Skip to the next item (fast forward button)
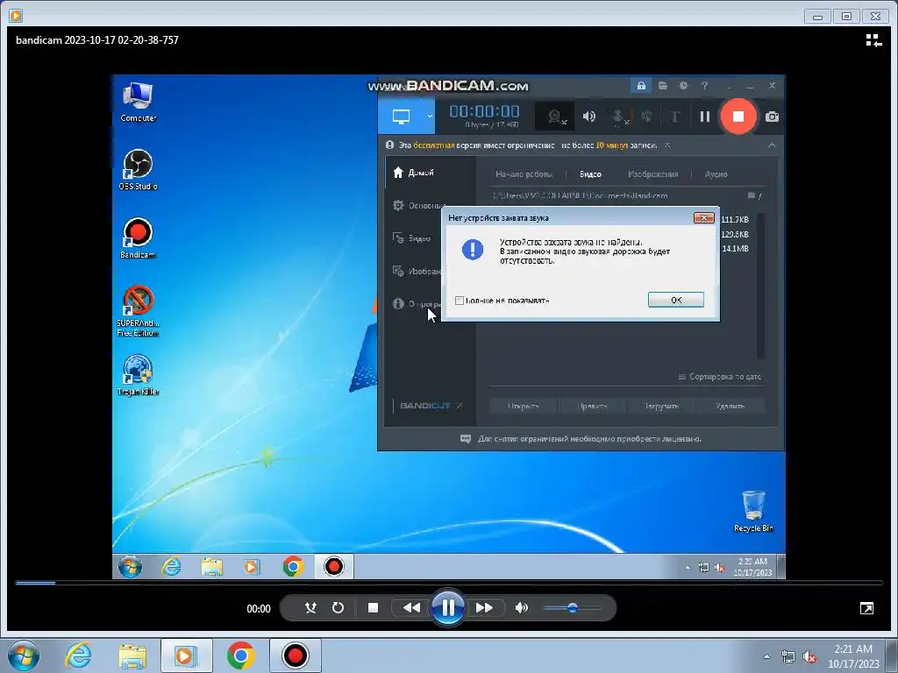This screenshot has width=898, height=673. 484,608
